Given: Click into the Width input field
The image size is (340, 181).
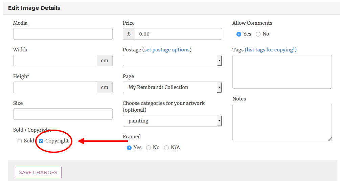Looking at the screenshot, I should click(x=55, y=61).
